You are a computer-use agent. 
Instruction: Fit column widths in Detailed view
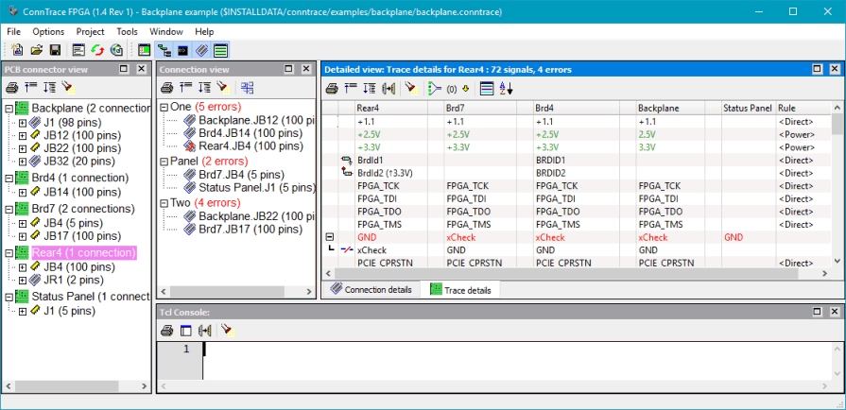(388, 89)
